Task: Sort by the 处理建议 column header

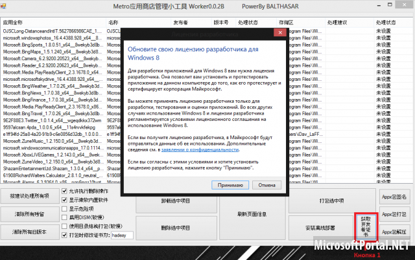Action: [x=349, y=23]
